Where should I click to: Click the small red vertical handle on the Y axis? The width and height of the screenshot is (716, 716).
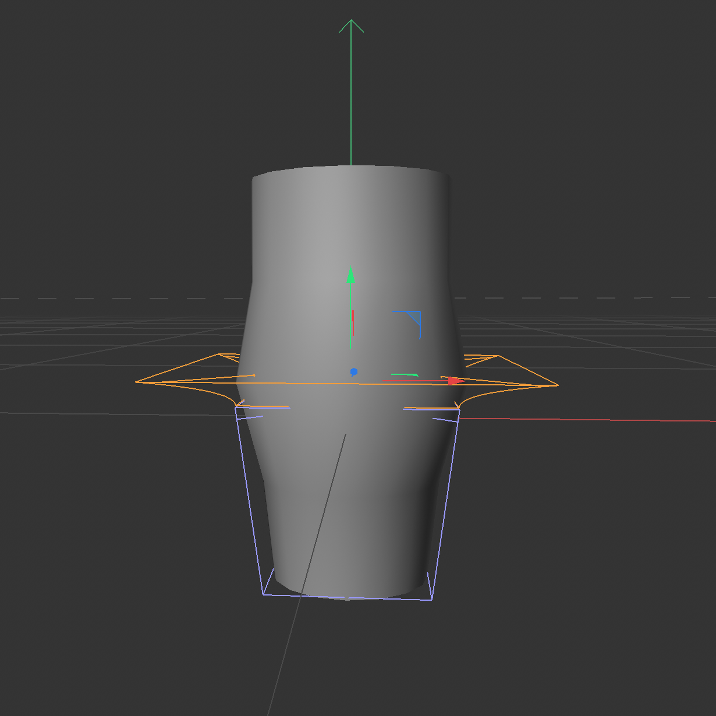(x=353, y=322)
